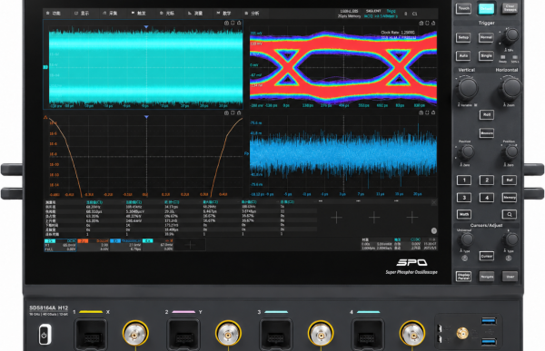The height and width of the screenshot is (351, 545).
Task: Push the Universal knob
Action: point(467,239)
